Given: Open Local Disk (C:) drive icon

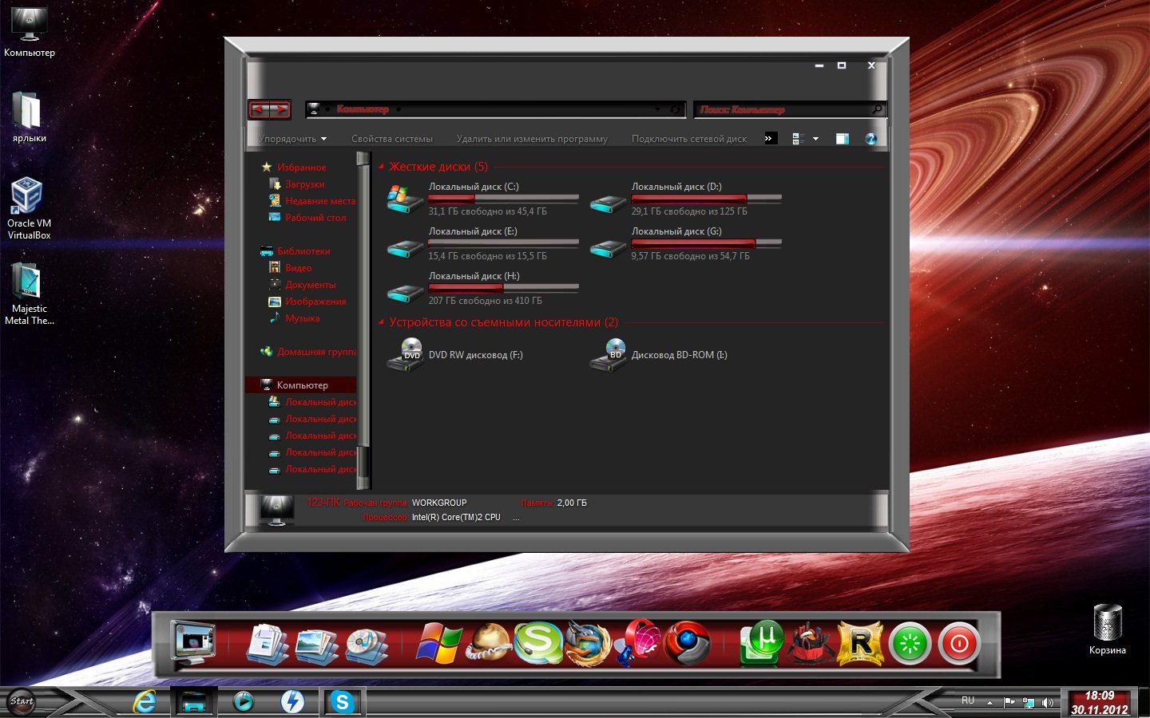Looking at the screenshot, I should tap(405, 199).
